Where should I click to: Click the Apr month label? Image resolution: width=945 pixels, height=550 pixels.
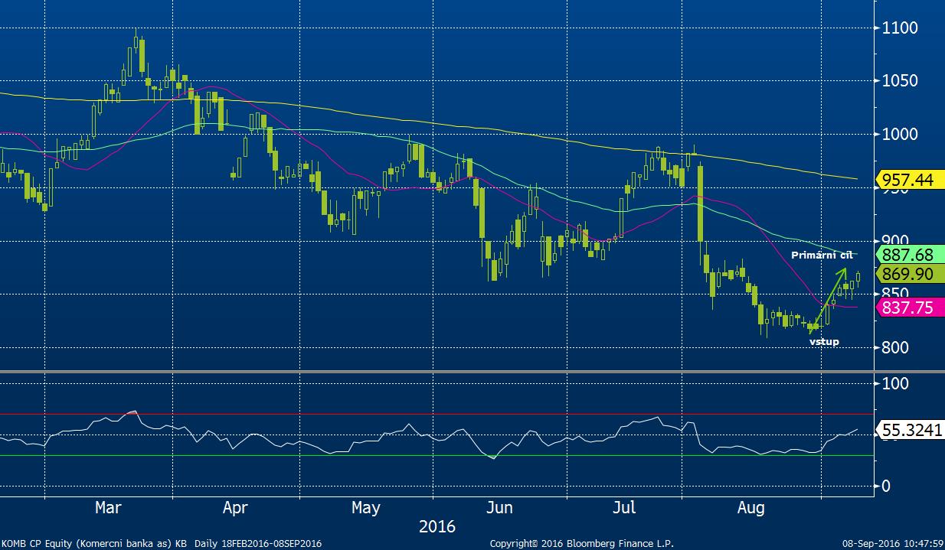pyautogui.click(x=235, y=507)
